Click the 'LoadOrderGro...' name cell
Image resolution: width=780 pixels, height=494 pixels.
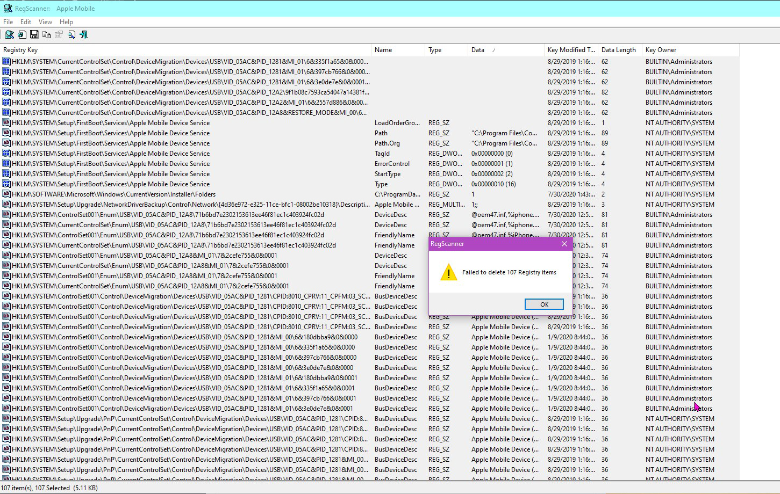[398, 123]
